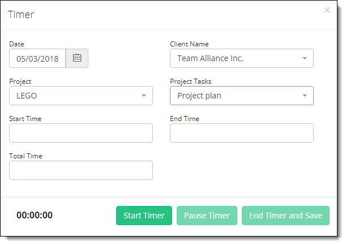The height and width of the screenshot is (245, 346).
Task: Click the arrow on the LEGO project selector
Action: (x=144, y=96)
